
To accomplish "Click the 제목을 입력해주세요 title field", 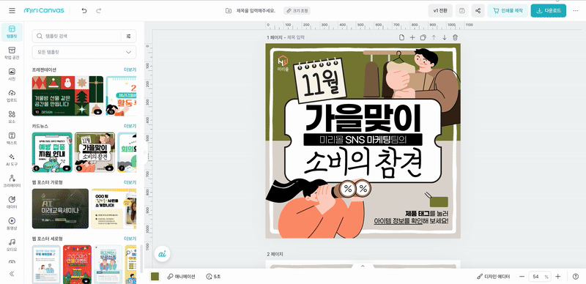I will (x=256, y=10).
